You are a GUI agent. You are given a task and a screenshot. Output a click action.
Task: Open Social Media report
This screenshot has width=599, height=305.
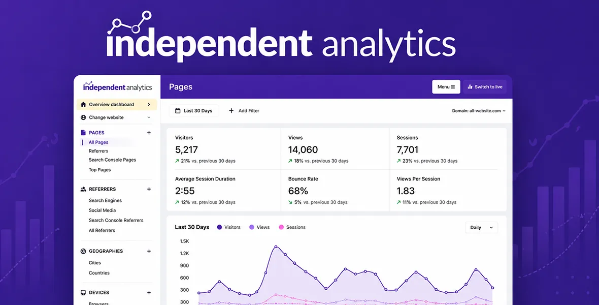pos(103,210)
